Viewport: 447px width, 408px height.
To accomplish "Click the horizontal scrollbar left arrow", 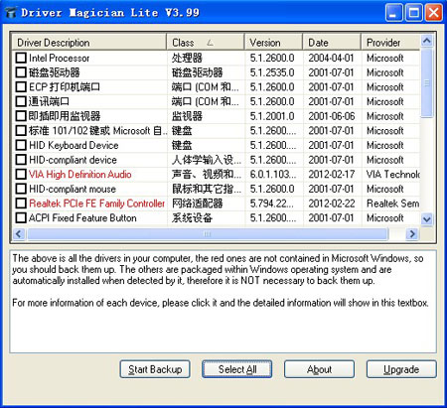I will (19, 234).
